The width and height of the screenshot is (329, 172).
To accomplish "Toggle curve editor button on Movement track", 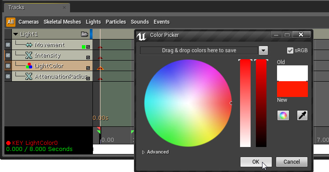I will [x=88, y=47].
